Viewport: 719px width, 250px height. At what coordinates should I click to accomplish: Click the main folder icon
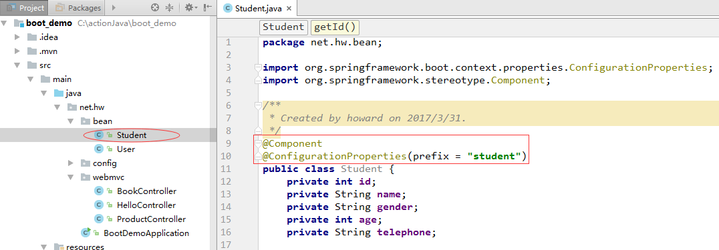(45, 79)
